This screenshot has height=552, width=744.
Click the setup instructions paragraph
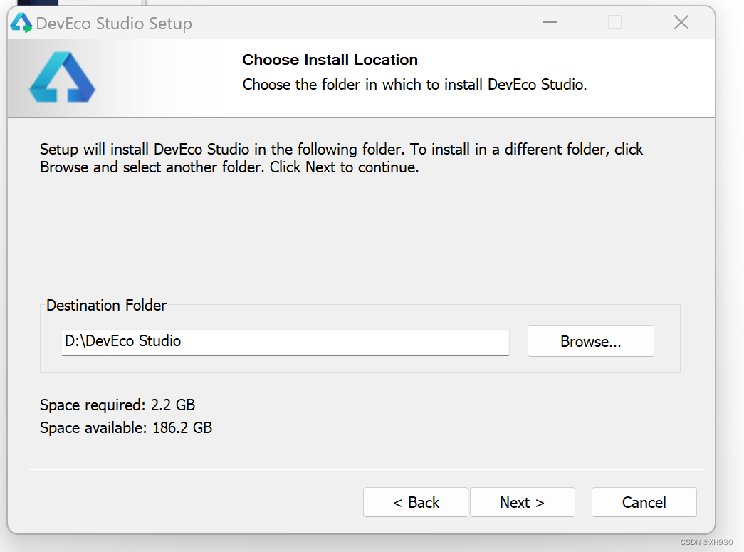(x=341, y=158)
